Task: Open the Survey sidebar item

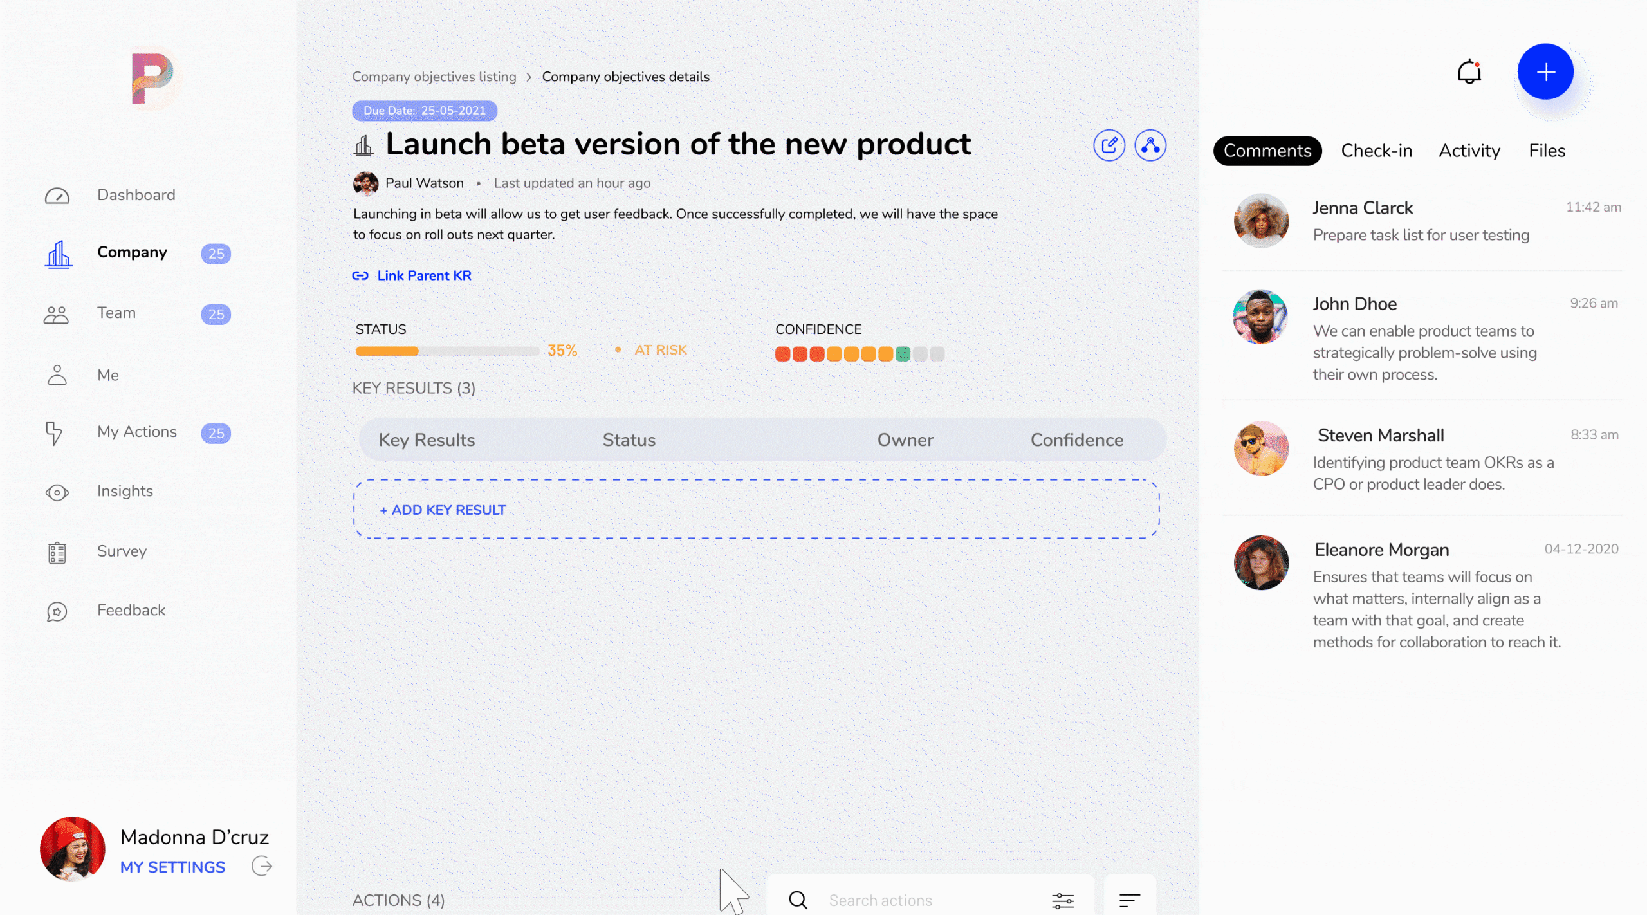Action: [122, 551]
